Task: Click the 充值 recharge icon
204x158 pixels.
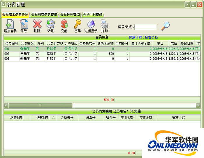Action: click(64, 26)
